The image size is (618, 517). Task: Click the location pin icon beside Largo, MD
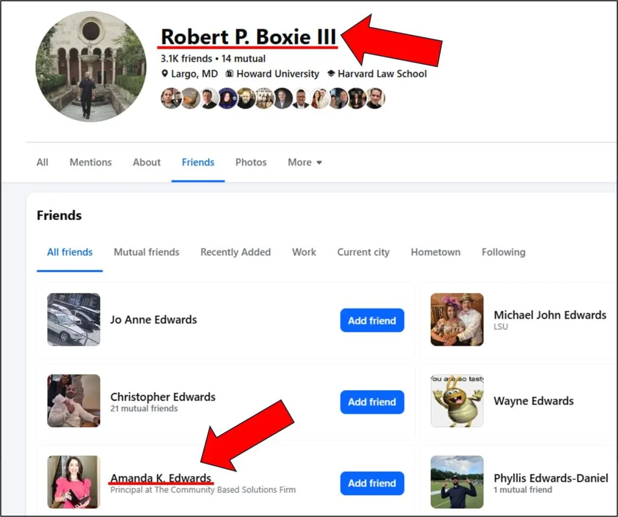[165, 73]
